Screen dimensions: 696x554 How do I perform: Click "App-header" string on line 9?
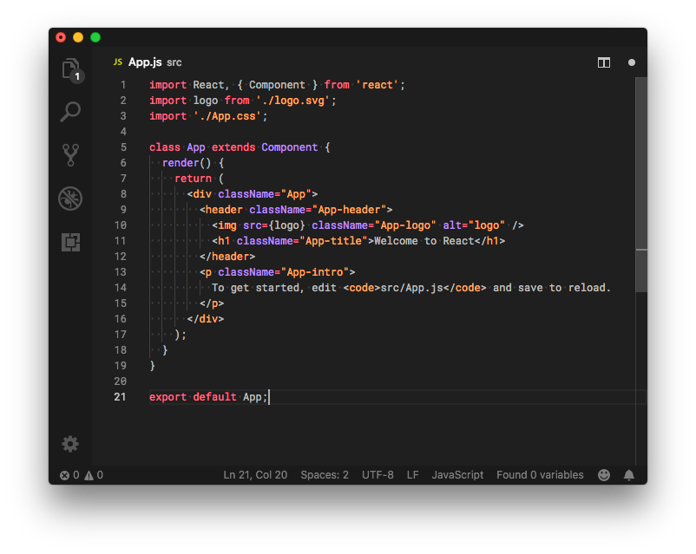(349, 210)
